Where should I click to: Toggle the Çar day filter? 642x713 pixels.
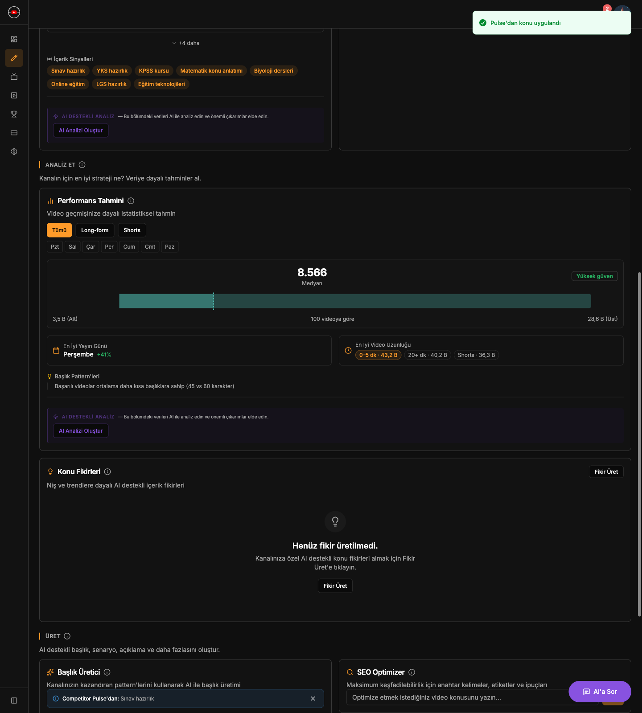91,247
